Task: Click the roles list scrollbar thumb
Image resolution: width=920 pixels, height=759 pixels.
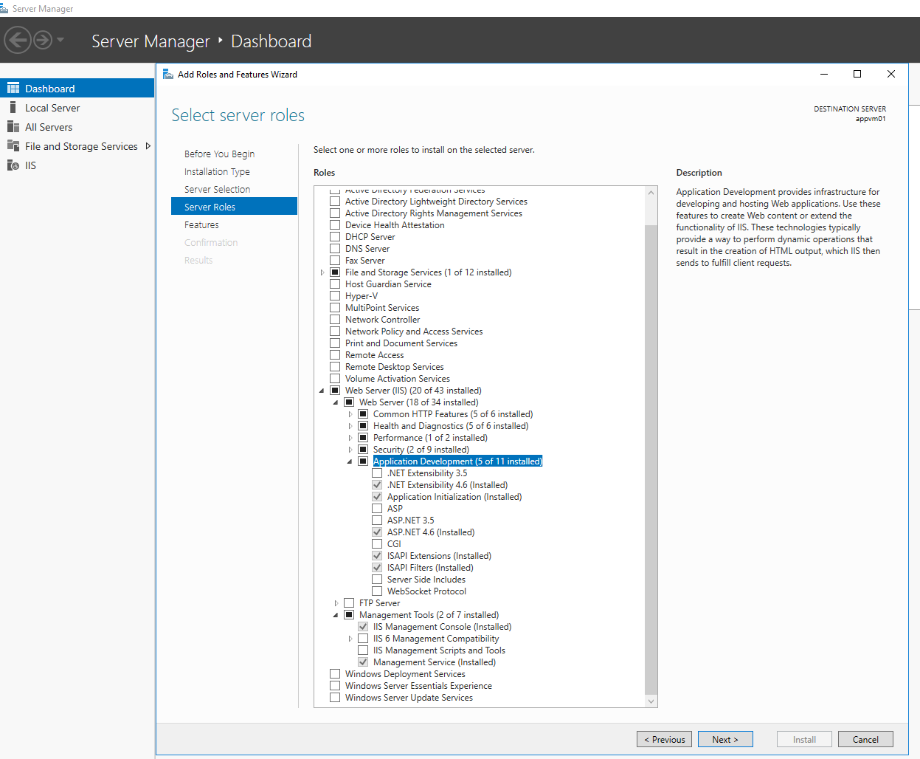Action: (651, 459)
